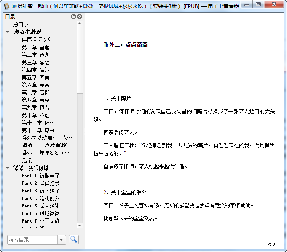Click the line 自从嫁了律师，某人就越来越会讲理。
Viewport: 287px width, 252px height.
[x=146, y=166]
